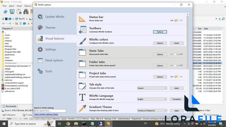This screenshot has height=127, width=226.
Task: Open the right panel path dropdown arrow
Action: click(x=216, y=19)
